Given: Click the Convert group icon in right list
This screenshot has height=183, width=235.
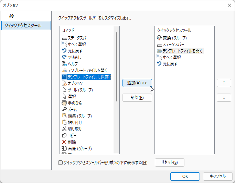Looking at the screenshot, I should (159, 38).
